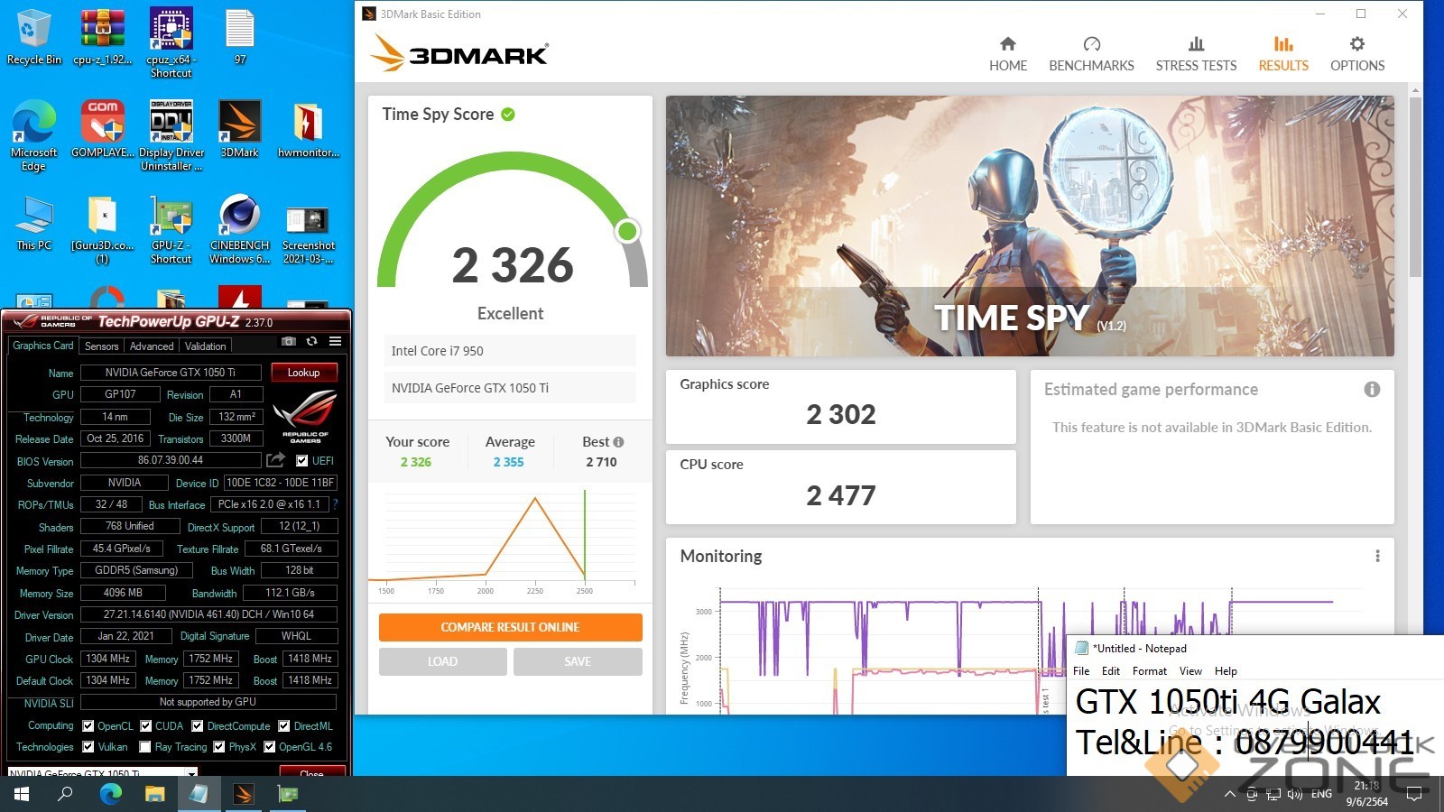The image size is (1444, 812).
Task: Select the GPU-Z Shortcut desktop icon
Action: coord(171,229)
